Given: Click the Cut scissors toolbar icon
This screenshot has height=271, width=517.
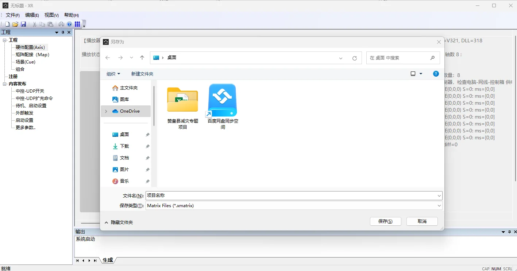Looking at the screenshot, I should (34, 24).
